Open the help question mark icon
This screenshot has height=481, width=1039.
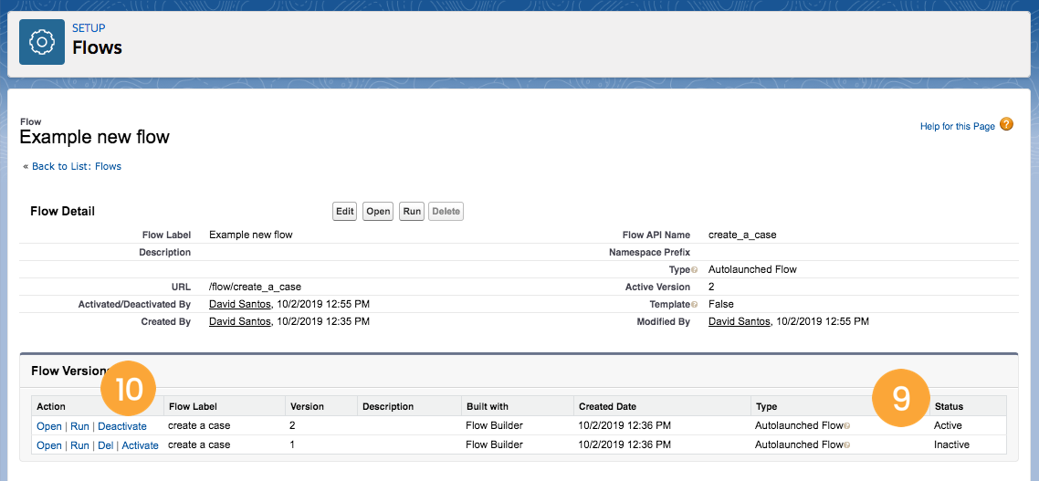point(1006,124)
